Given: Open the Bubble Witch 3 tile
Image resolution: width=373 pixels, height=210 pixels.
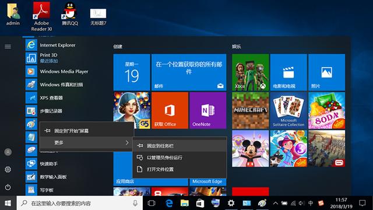Looking at the screenshot, I should click(x=288, y=149).
